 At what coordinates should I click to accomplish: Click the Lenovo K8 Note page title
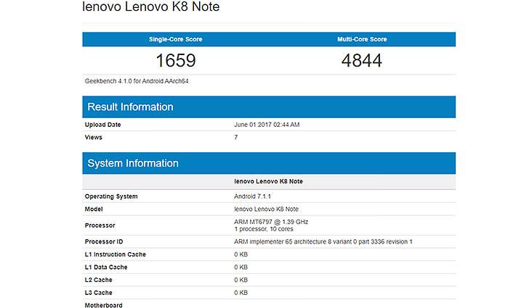pyautogui.click(x=151, y=7)
